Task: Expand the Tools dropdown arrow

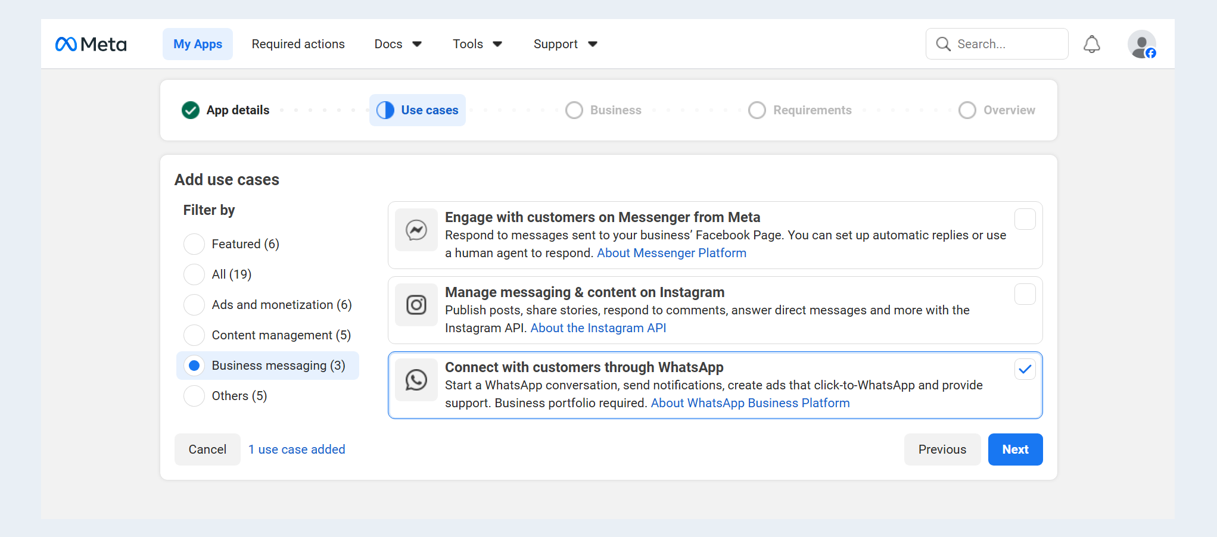Action: 497,44
